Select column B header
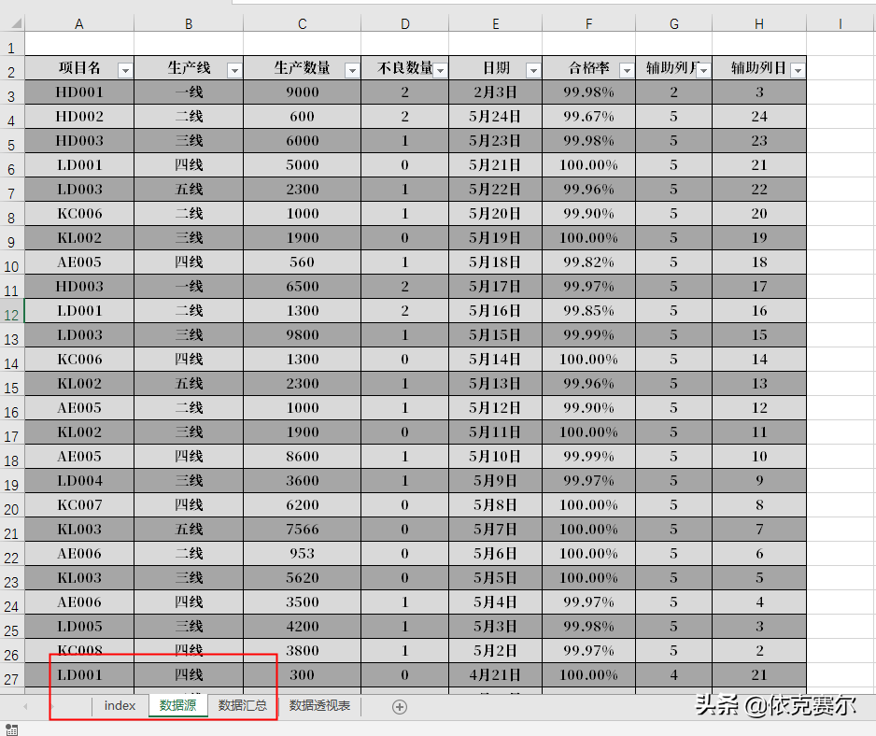This screenshot has width=876, height=736. click(189, 23)
